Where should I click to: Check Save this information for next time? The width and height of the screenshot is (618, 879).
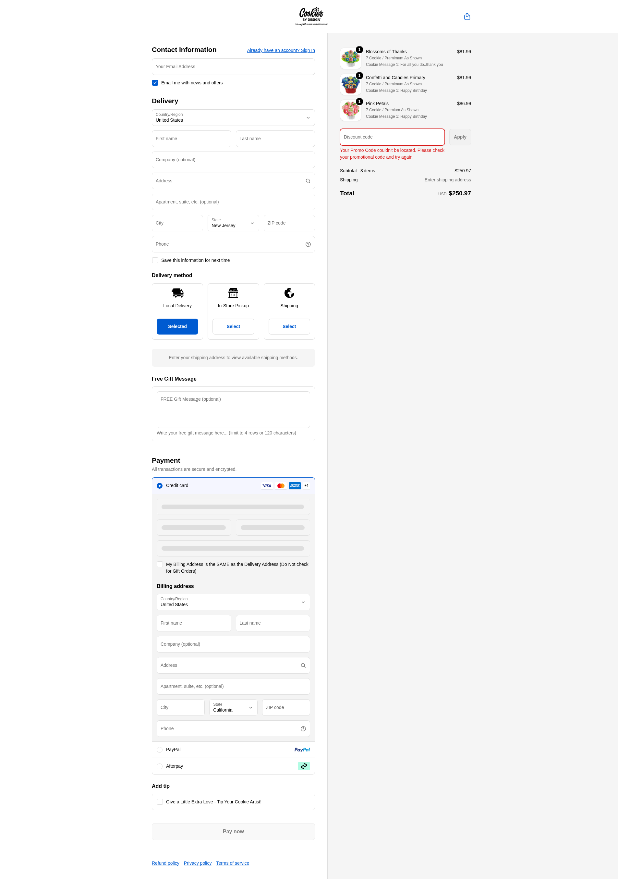[x=155, y=260]
